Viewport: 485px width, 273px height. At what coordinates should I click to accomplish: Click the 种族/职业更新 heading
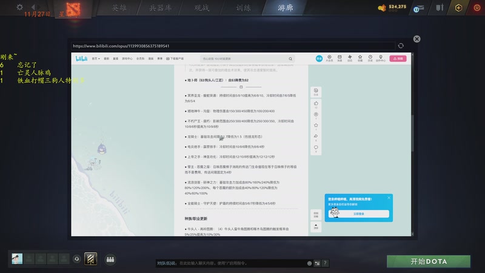tap(196, 218)
